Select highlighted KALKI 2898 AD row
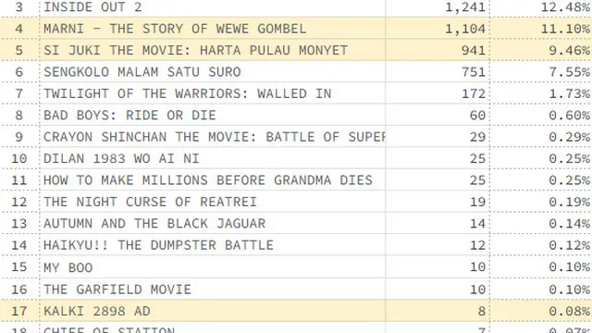Screen dimensions: 592x333 click(296, 311)
